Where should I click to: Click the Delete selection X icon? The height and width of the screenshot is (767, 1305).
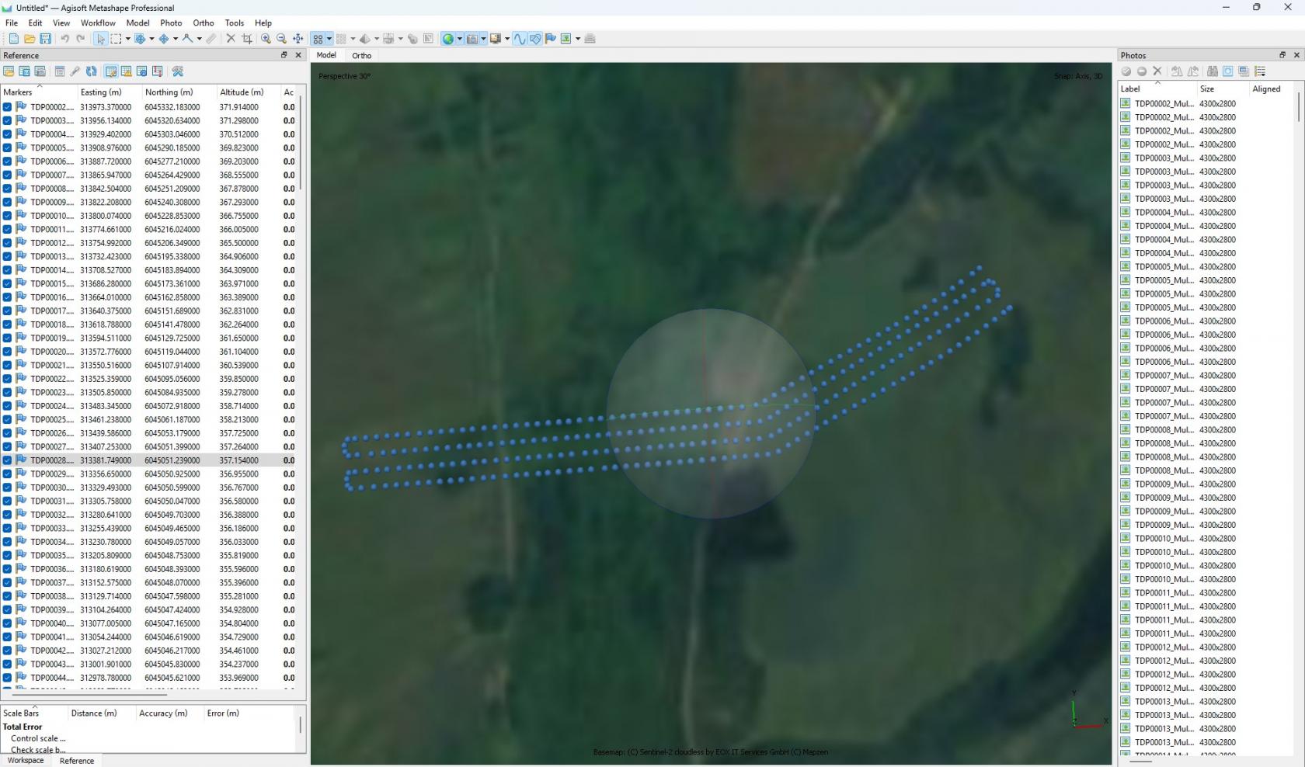coord(231,39)
